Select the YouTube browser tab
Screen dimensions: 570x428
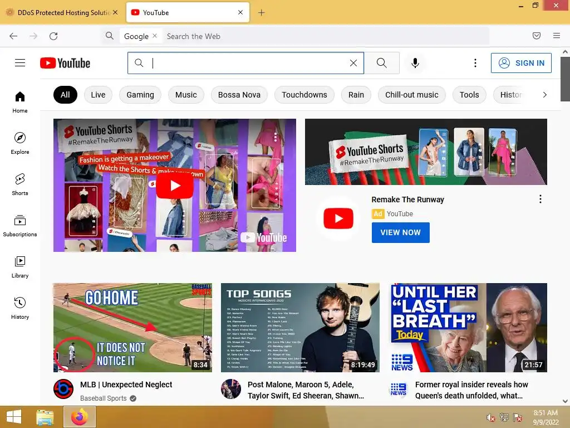pos(188,12)
